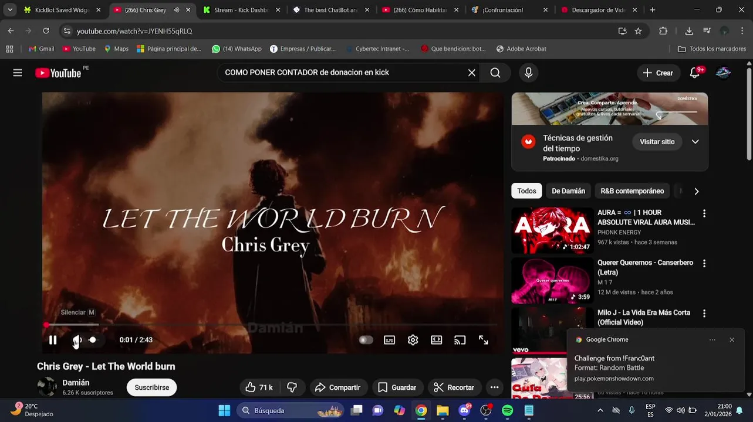Open the Windows Start menu
753x422 pixels.
(x=224, y=411)
